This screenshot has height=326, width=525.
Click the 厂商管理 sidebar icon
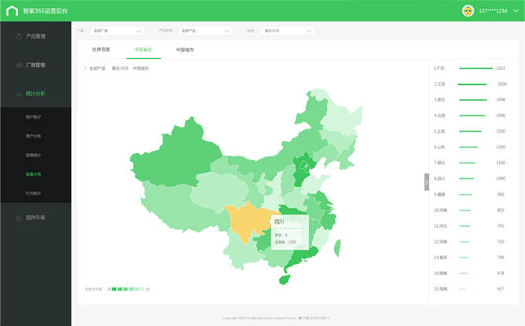tap(19, 65)
